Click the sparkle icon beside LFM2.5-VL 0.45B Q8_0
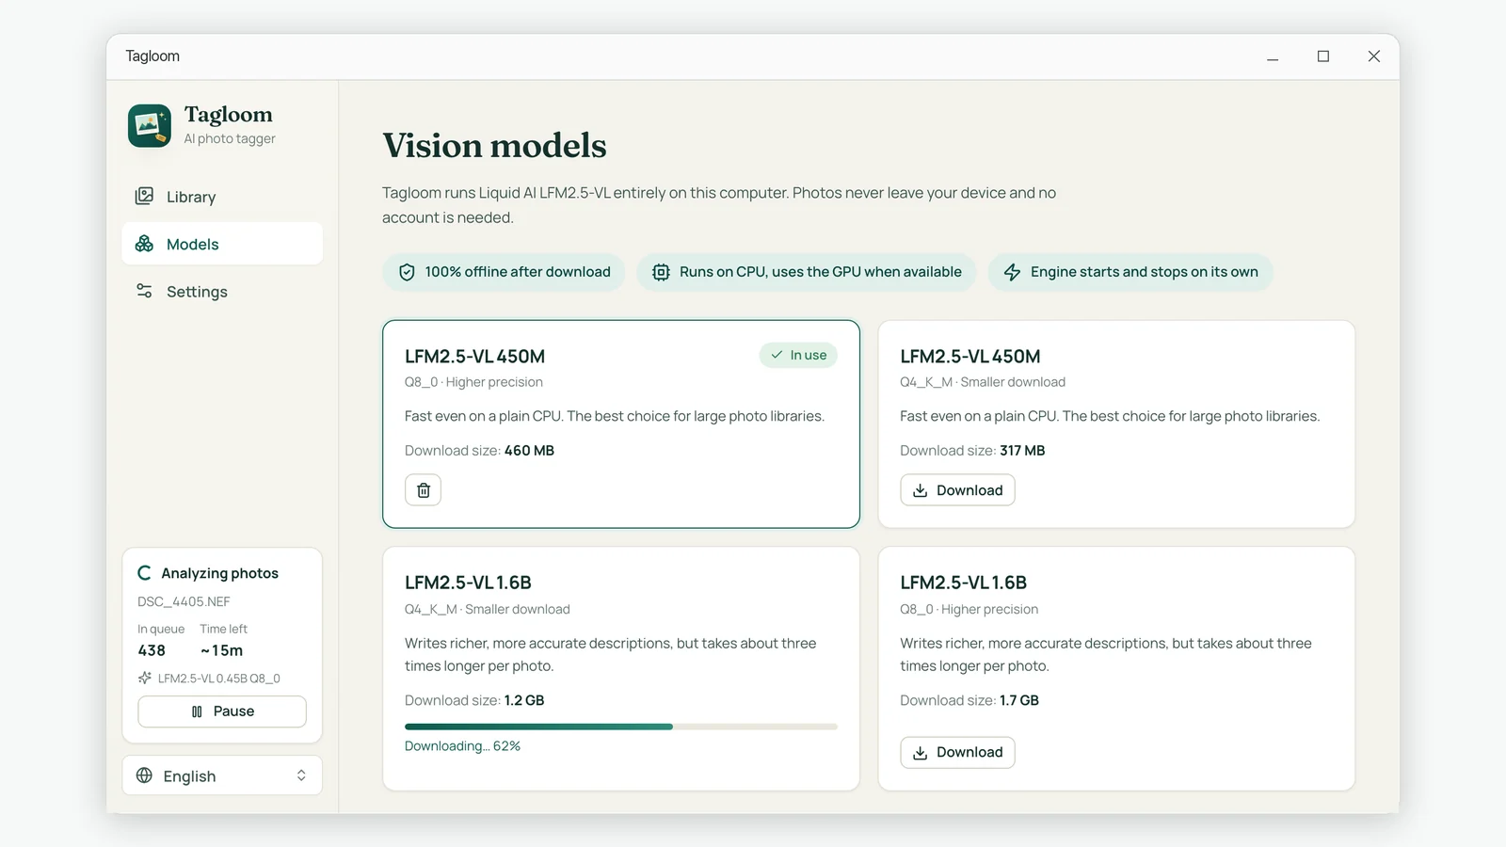 (145, 678)
